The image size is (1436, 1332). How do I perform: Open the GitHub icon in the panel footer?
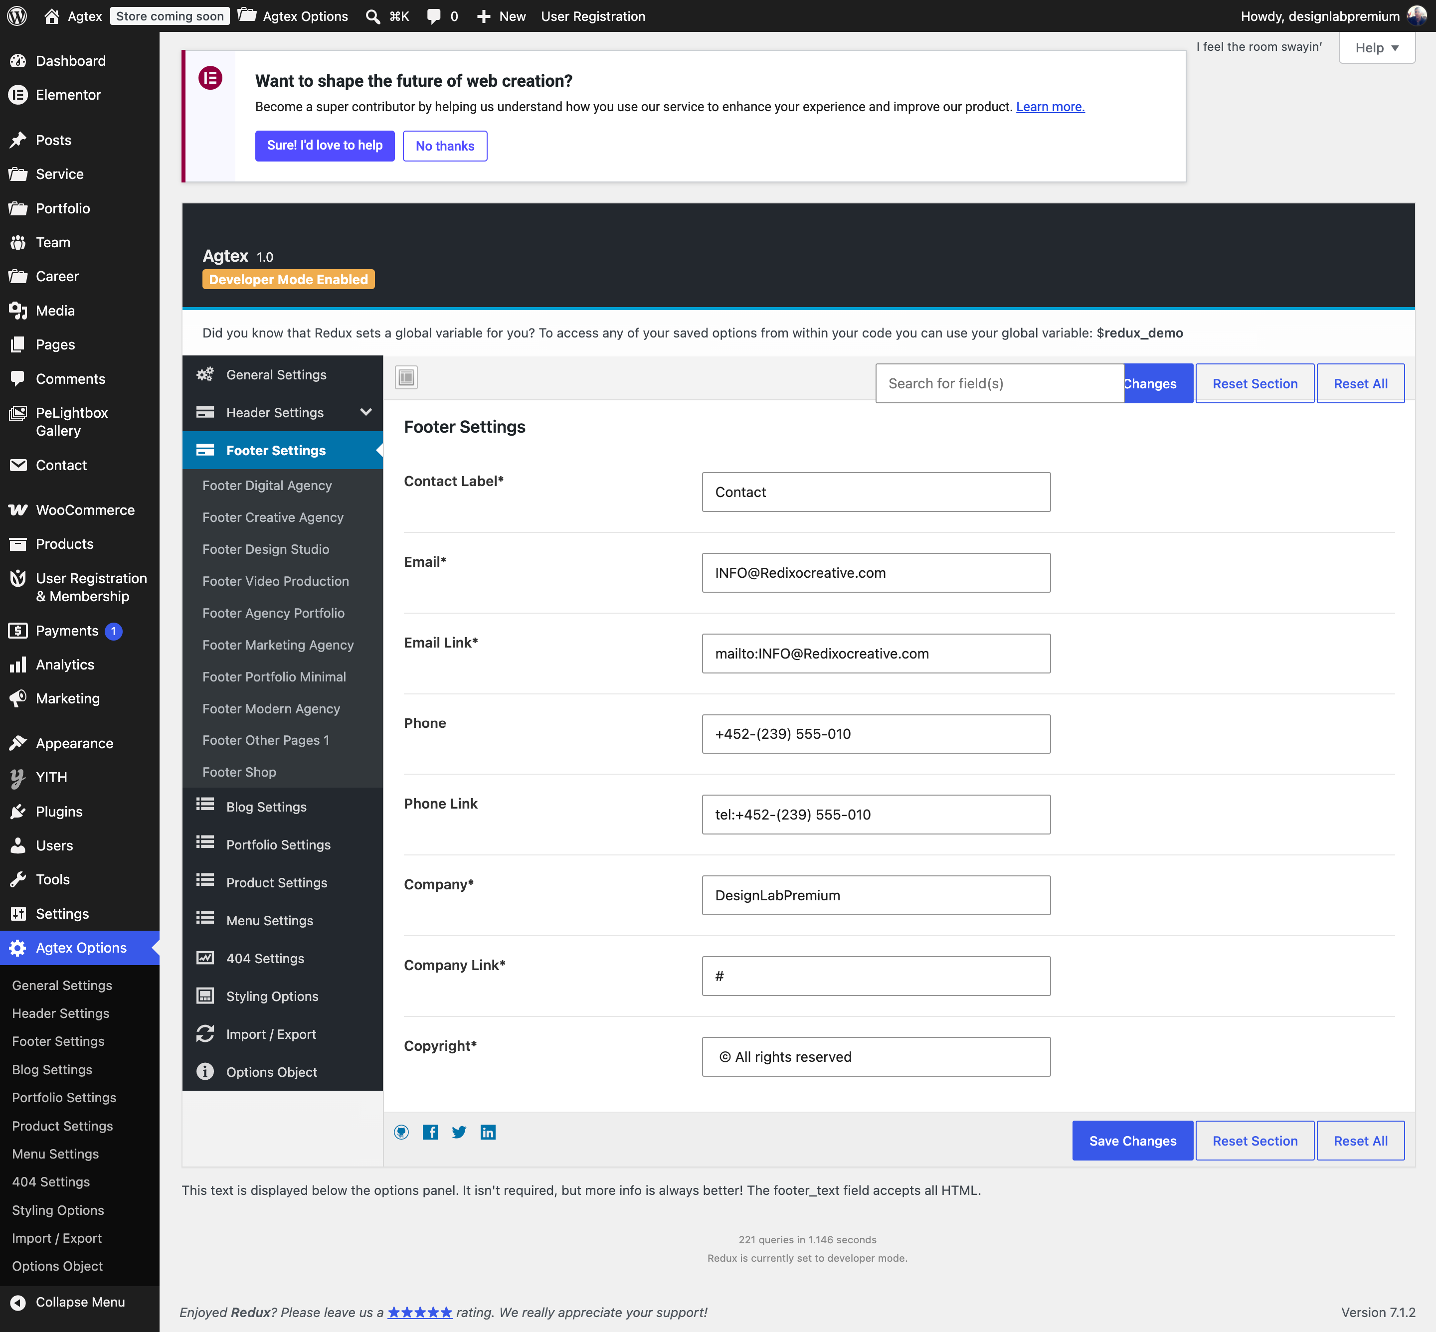pos(401,1132)
